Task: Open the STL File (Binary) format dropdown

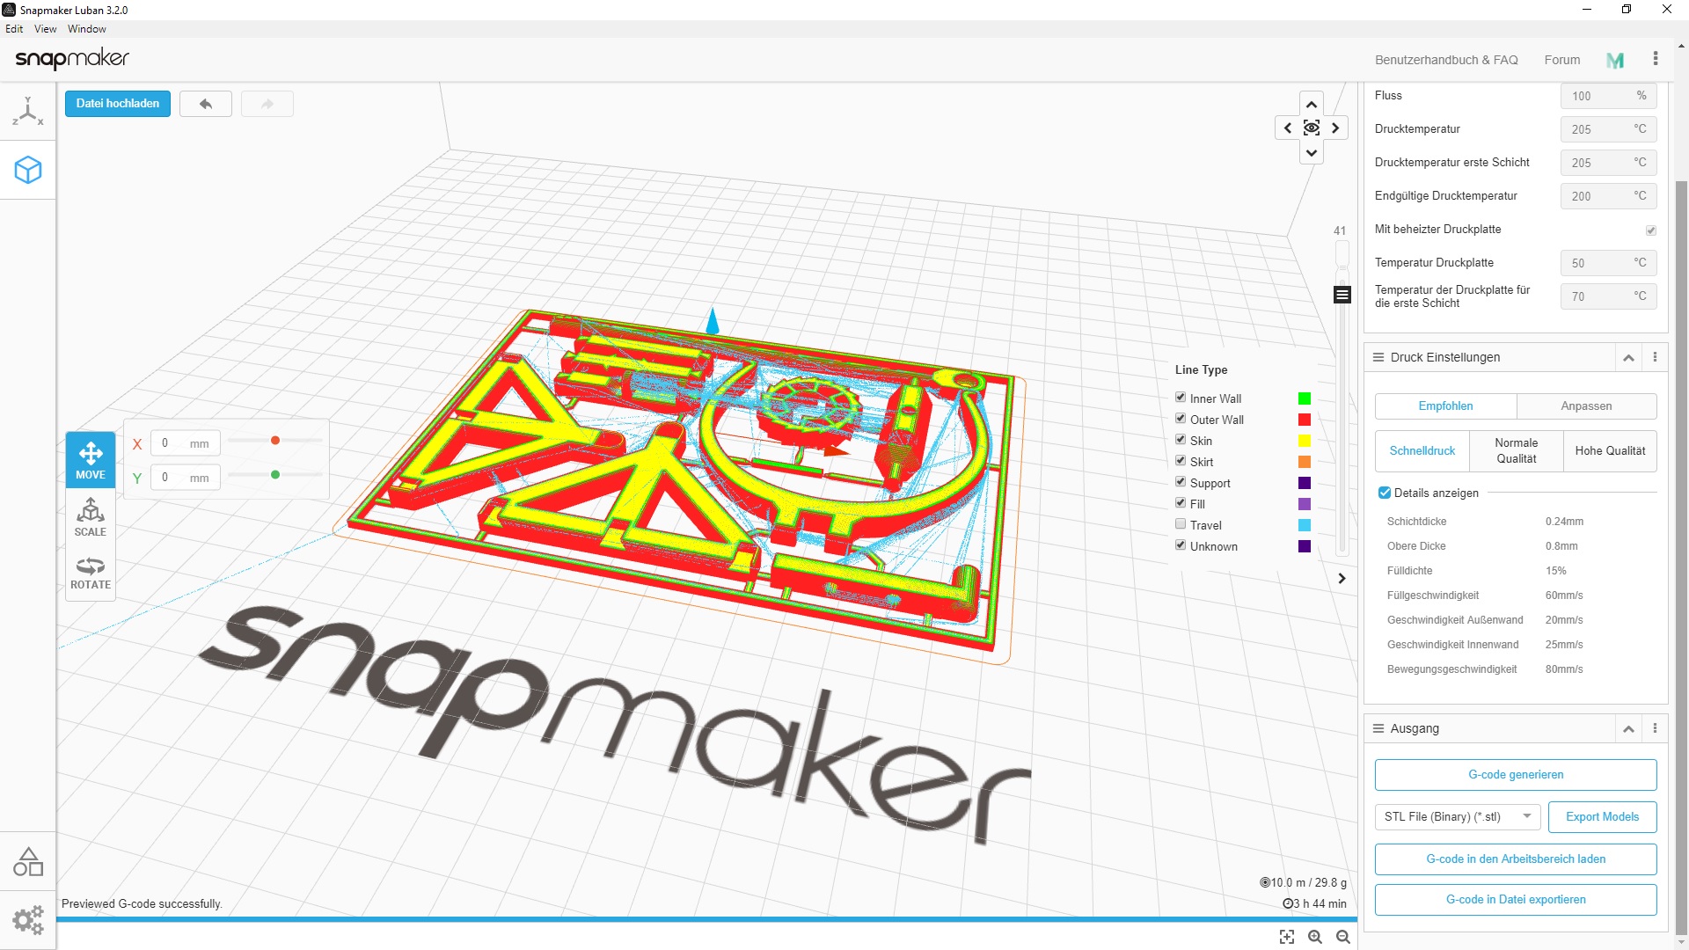Action: (1458, 816)
